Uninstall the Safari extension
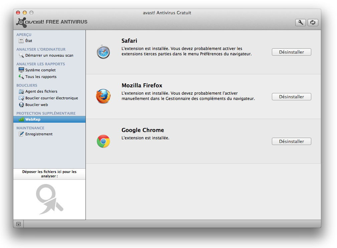The image size is (337, 248). (291, 52)
